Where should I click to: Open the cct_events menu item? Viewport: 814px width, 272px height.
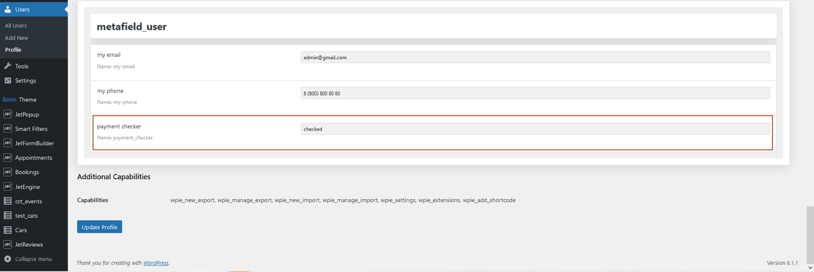[34, 201]
